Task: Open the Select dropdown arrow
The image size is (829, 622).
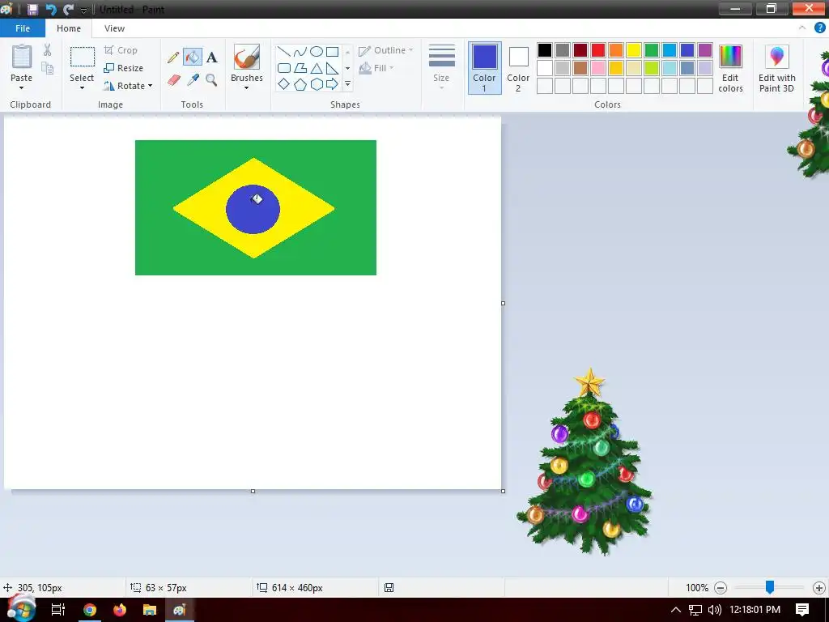Action: point(82,87)
